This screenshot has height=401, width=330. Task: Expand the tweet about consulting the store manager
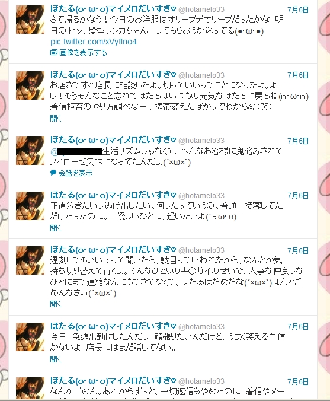point(56,118)
